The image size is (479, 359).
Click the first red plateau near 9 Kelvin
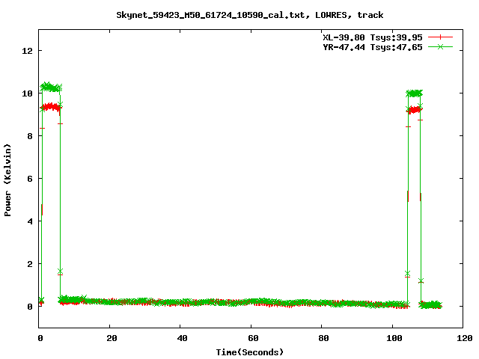pyautogui.click(x=51, y=107)
